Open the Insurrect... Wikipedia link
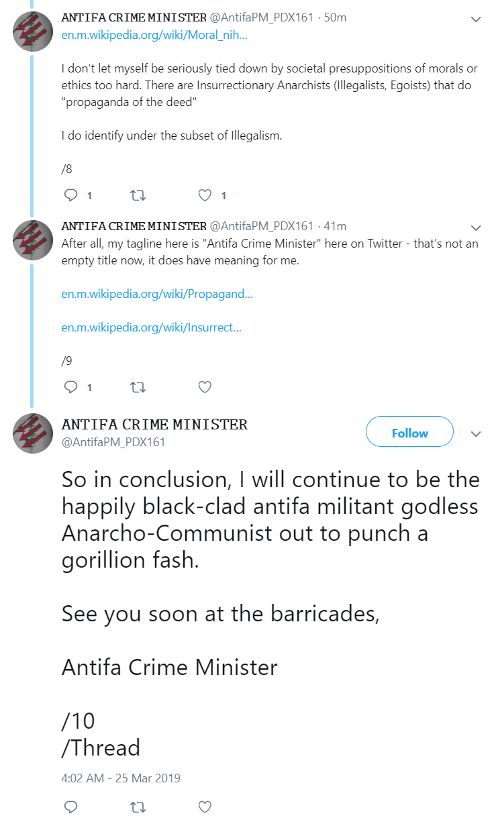 [151, 327]
